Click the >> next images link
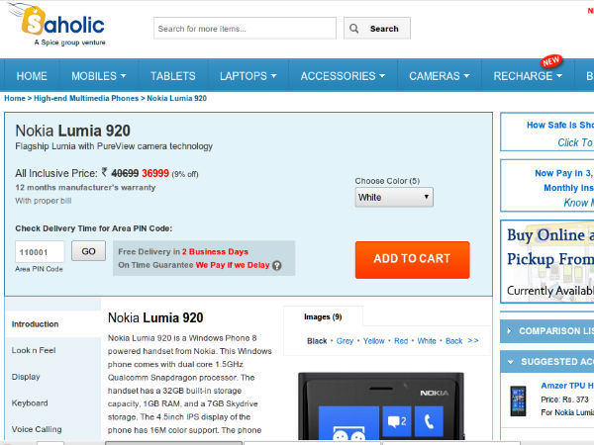 click(473, 340)
